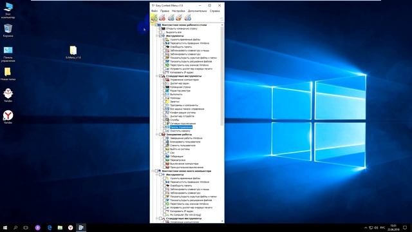Select the Выключение компьютера row
This screenshot has height=232, width=412.
pos(184,163)
